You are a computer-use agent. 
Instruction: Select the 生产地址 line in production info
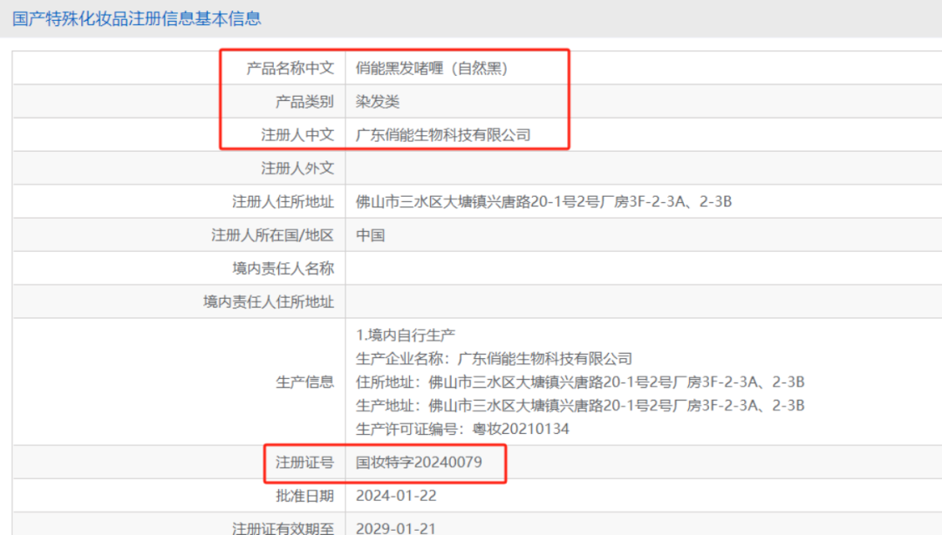click(580, 405)
